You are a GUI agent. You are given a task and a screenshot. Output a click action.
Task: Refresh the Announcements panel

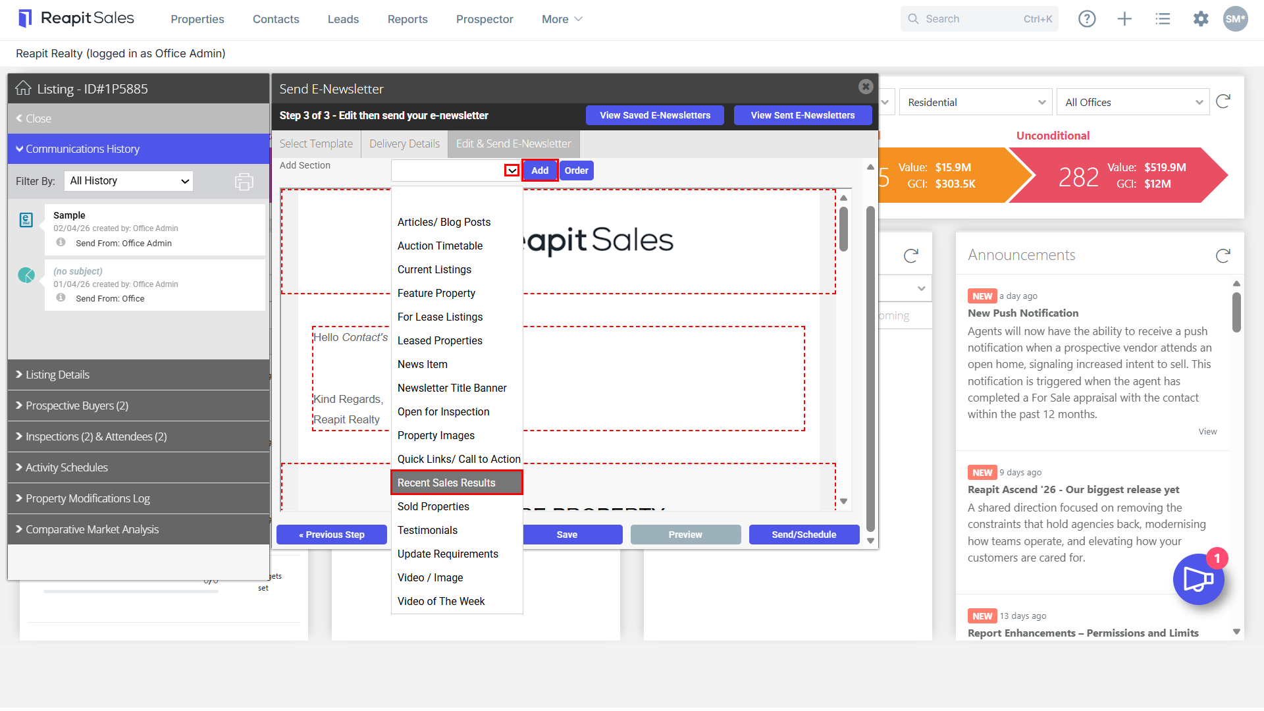[1223, 255]
